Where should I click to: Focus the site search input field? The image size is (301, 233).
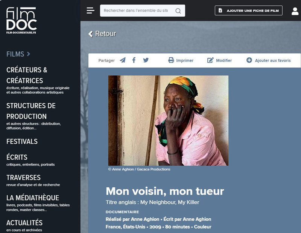[136, 11]
